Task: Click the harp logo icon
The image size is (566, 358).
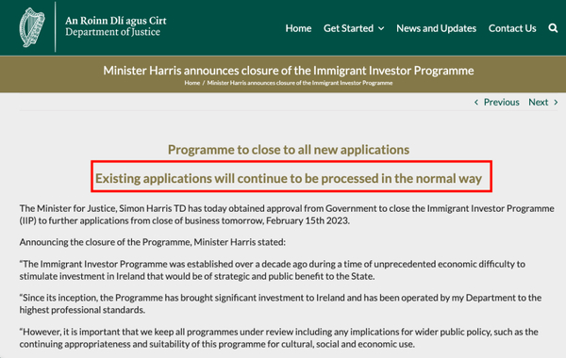Action: point(32,27)
